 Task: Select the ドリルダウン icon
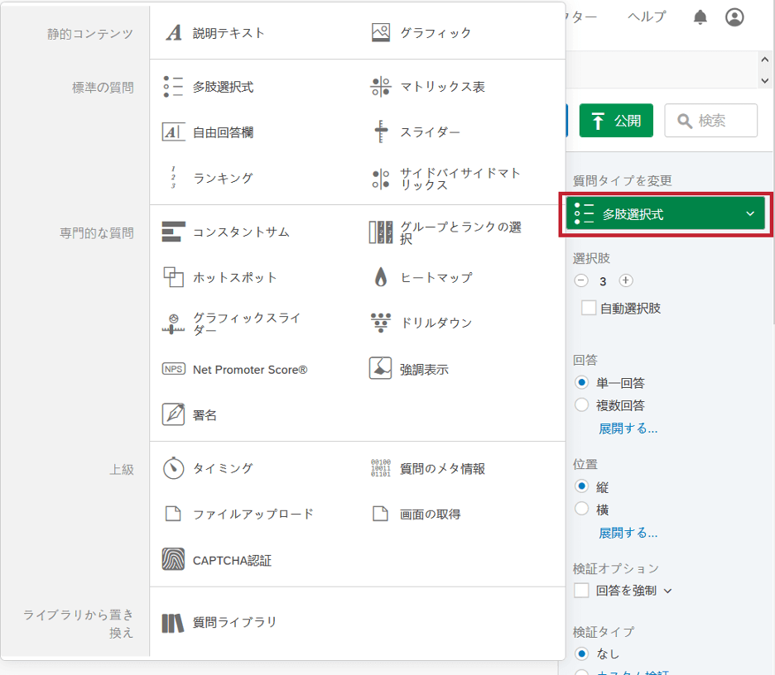click(381, 323)
